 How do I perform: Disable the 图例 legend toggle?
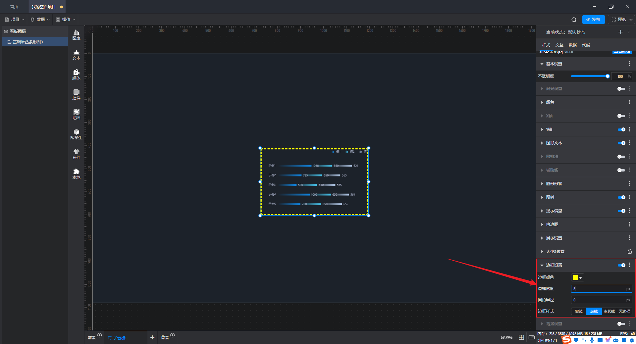point(621,197)
